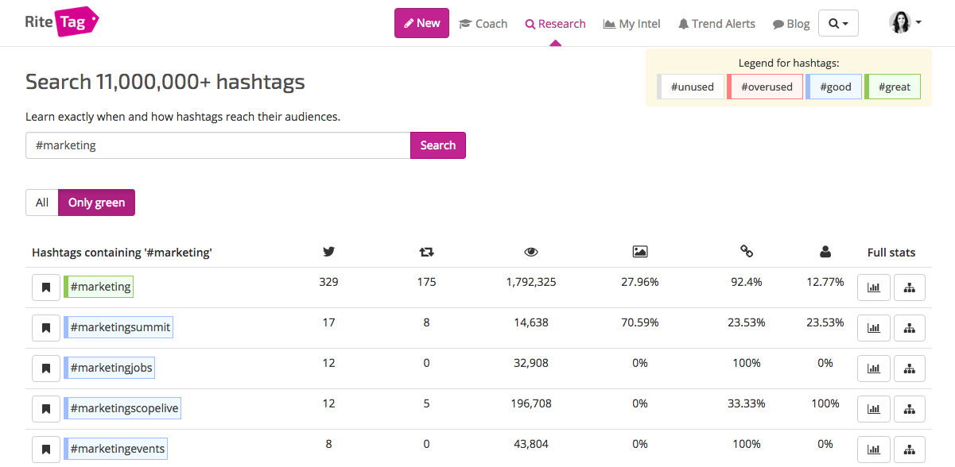Viewport: 955px width, 467px height.
Task: Go to the My Intel section
Action: click(x=631, y=23)
